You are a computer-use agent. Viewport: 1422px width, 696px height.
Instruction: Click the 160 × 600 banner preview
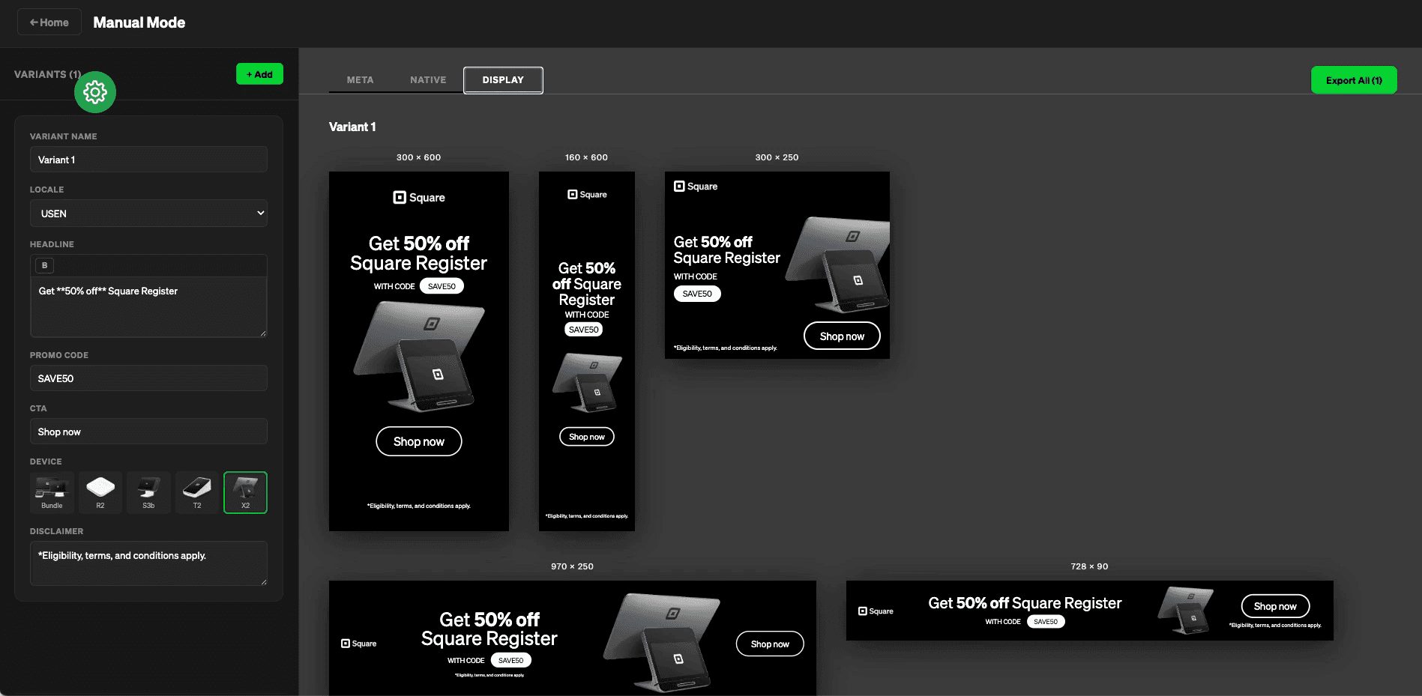click(x=587, y=351)
